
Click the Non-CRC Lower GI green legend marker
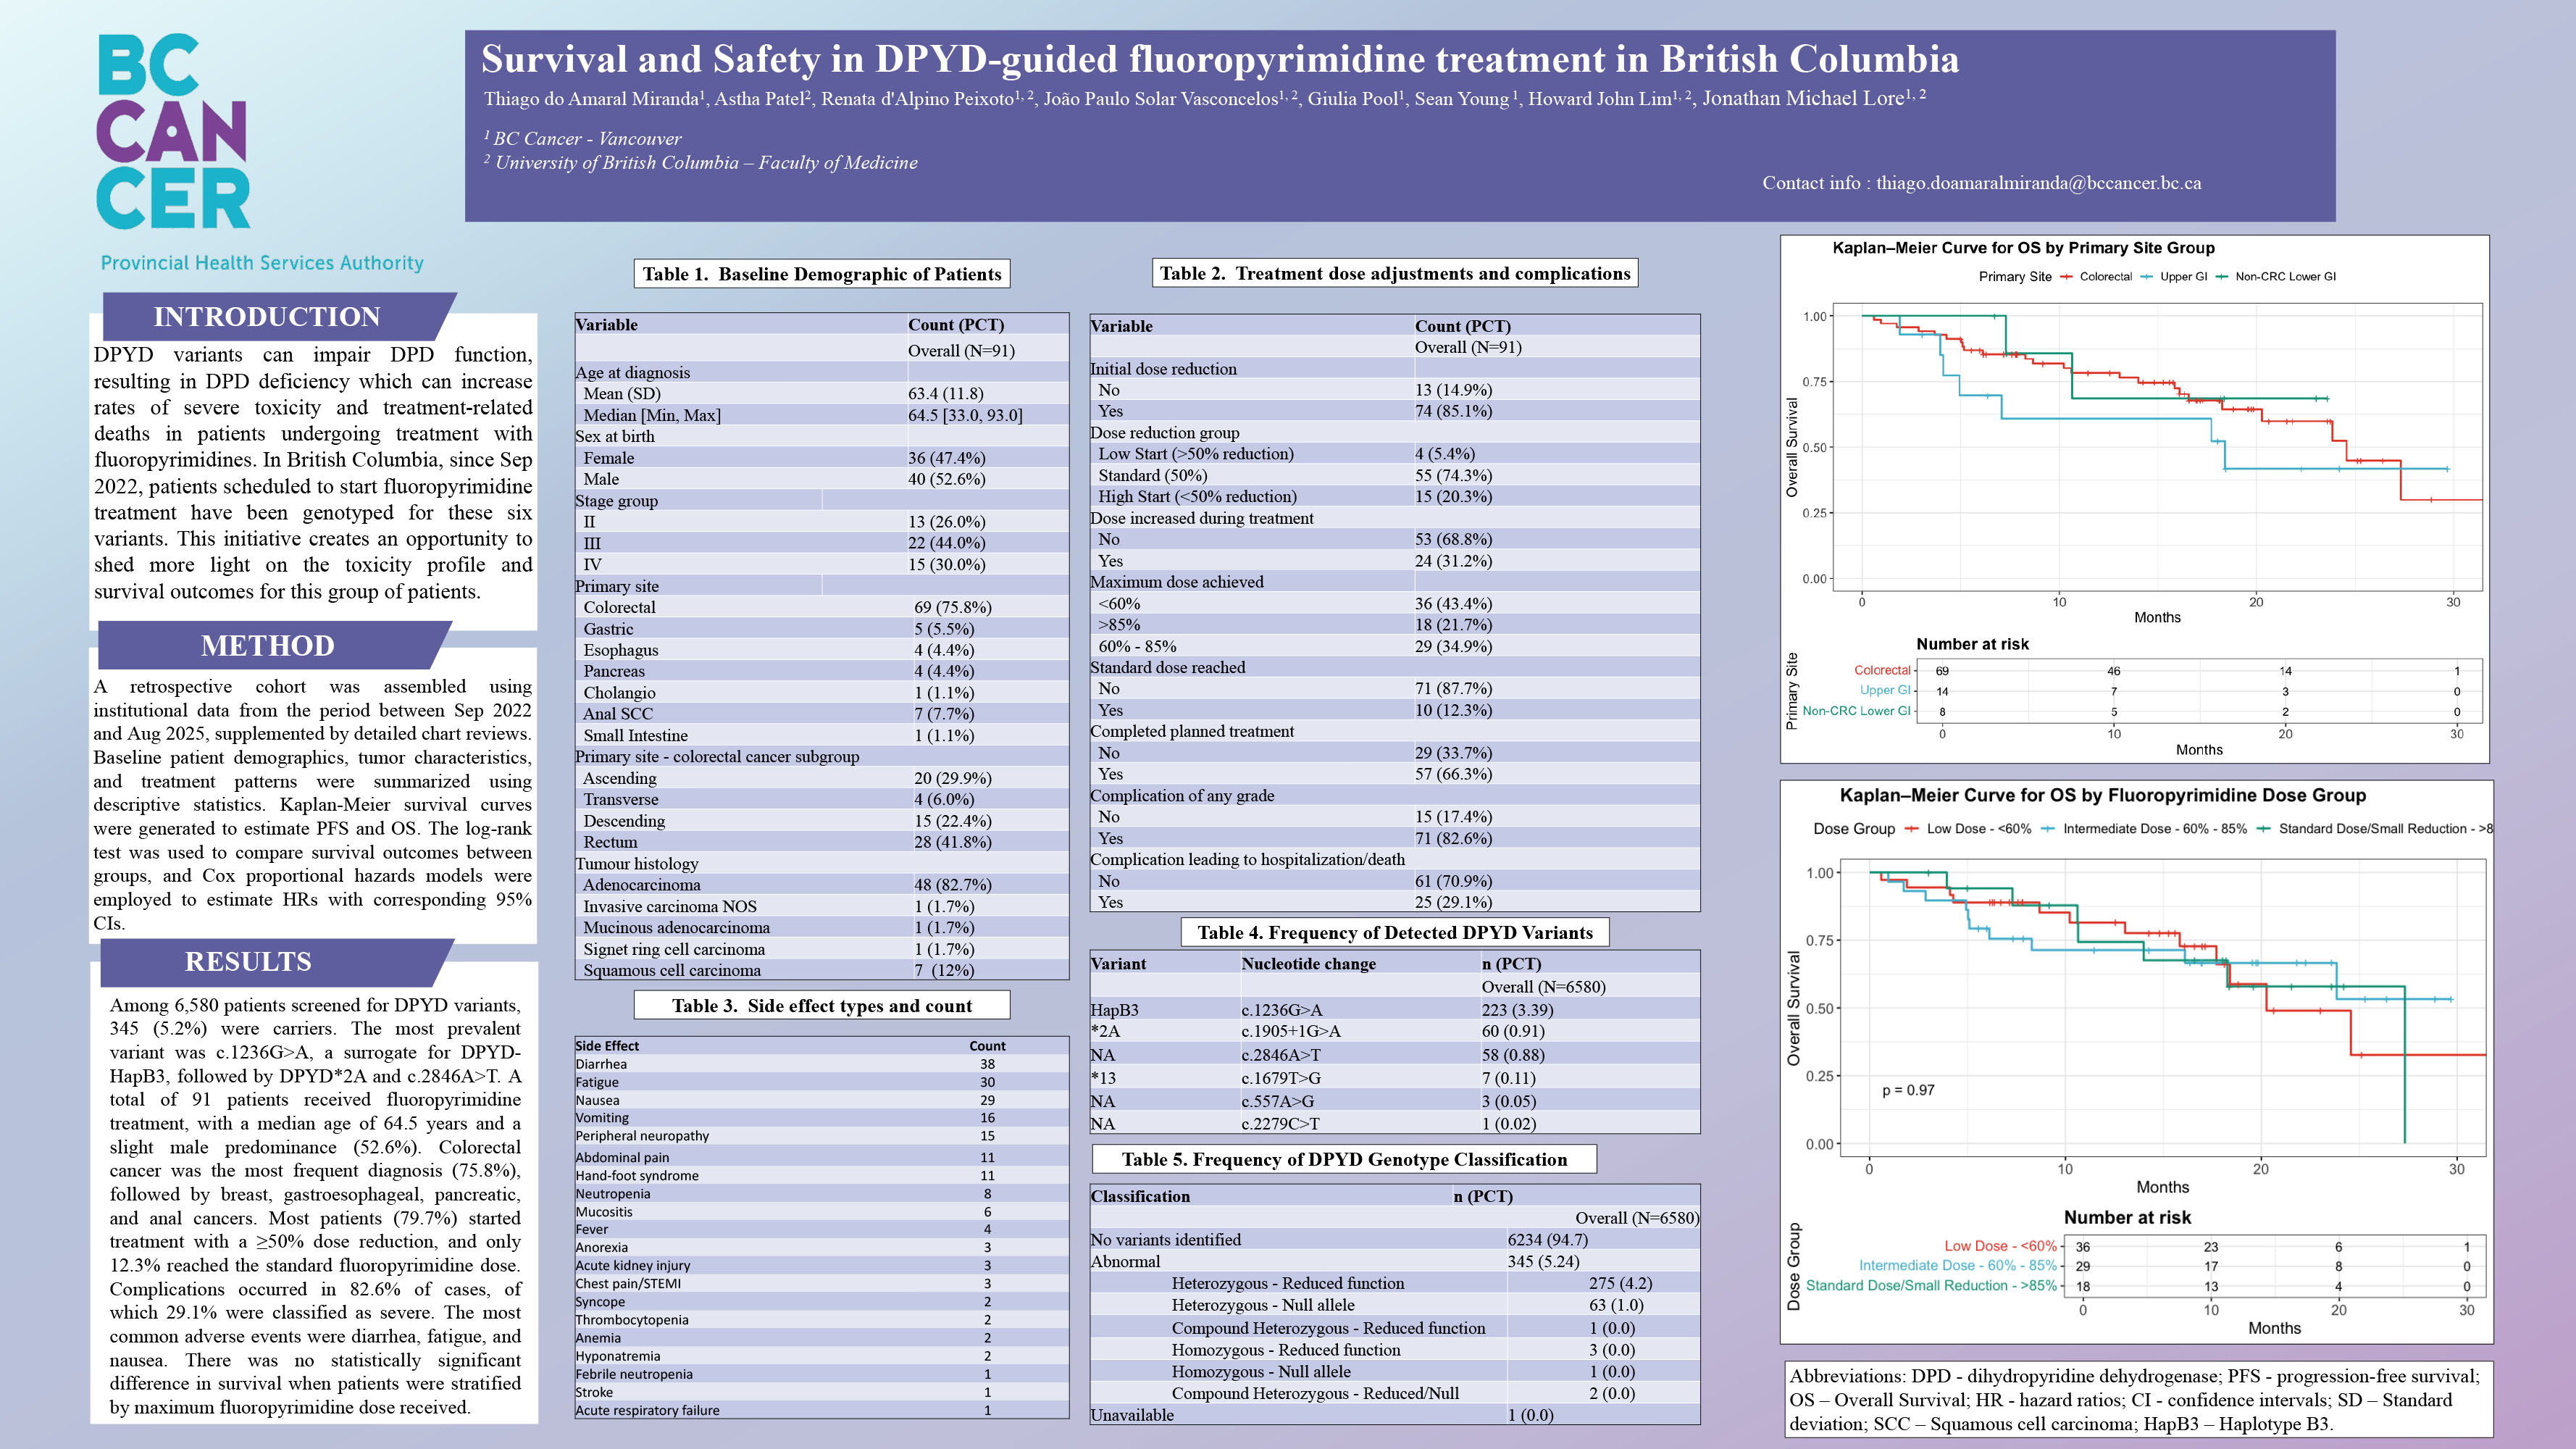[x=2222, y=277]
